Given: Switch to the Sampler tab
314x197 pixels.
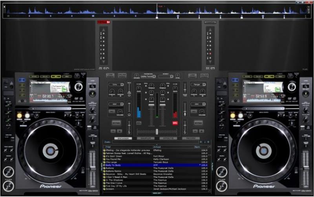Looking at the screenshot, I should tap(145, 139).
